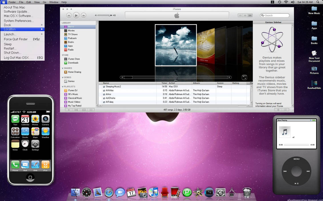Open Podcasts from the sidebar
Image resolution: width=323 pixels, height=201 pixels.
tap(72, 38)
